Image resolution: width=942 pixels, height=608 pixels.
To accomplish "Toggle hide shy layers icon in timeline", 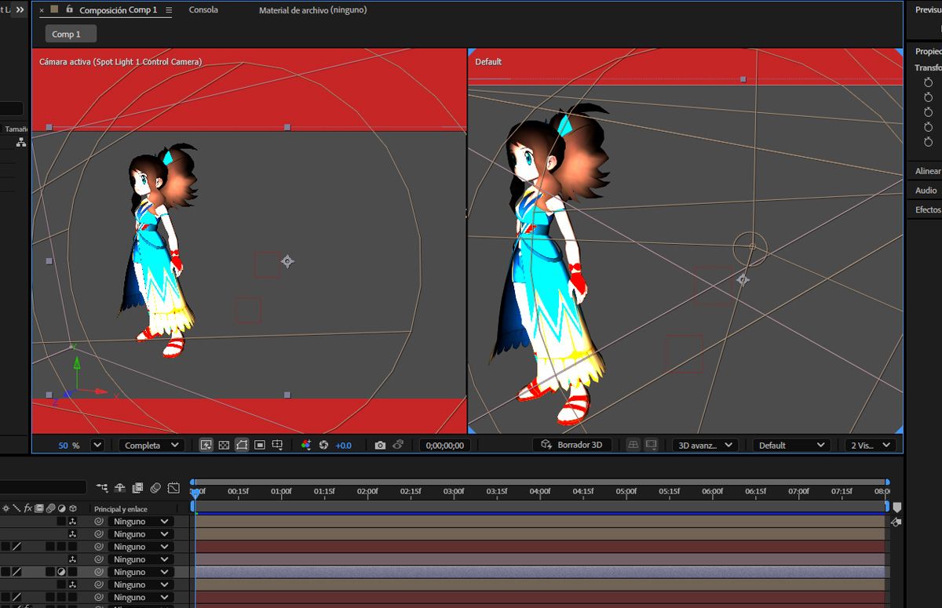I will 120,487.
